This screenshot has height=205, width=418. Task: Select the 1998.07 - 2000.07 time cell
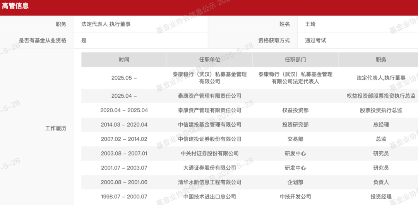tap(124, 197)
